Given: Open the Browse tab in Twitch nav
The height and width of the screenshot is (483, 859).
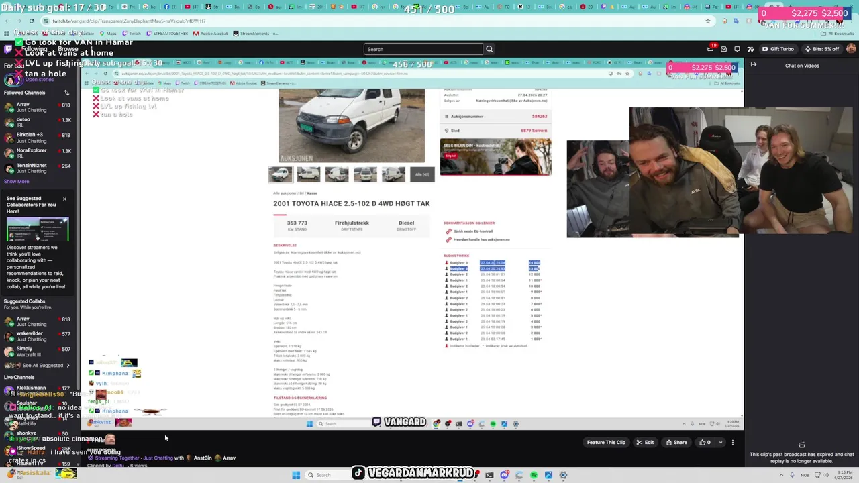Looking at the screenshot, I should [x=68, y=49].
